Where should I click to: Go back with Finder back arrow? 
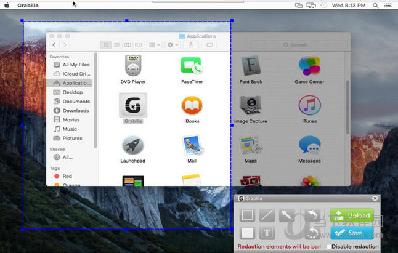pos(54,45)
